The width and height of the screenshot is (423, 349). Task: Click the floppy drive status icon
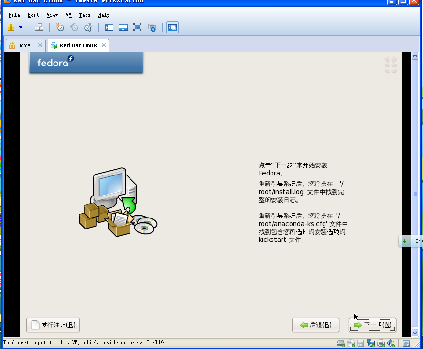point(360,343)
